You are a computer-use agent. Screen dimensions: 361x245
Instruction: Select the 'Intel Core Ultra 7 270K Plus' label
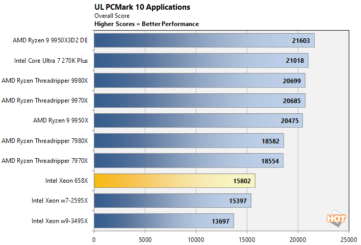pyautogui.click(x=51, y=61)
